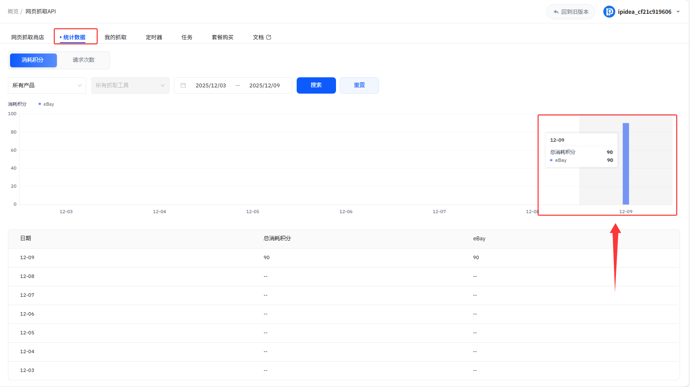Image resolution: width=690 pixels, height=387 pixels.
Task: Select the 12-09 table row date
Action: [x=27, y=257]
